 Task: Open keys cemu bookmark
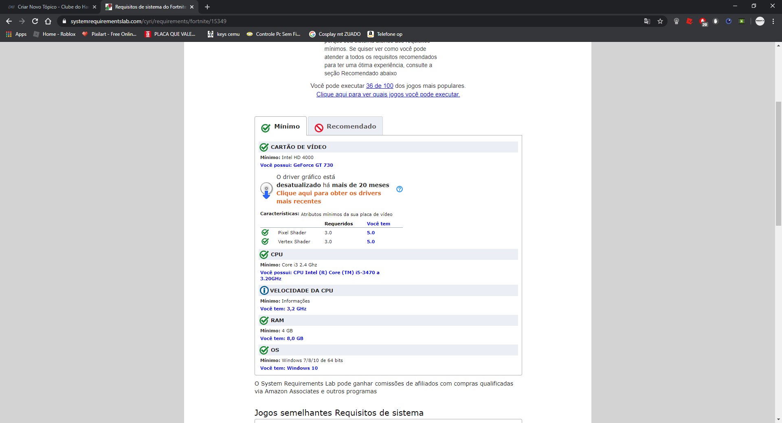224,34
